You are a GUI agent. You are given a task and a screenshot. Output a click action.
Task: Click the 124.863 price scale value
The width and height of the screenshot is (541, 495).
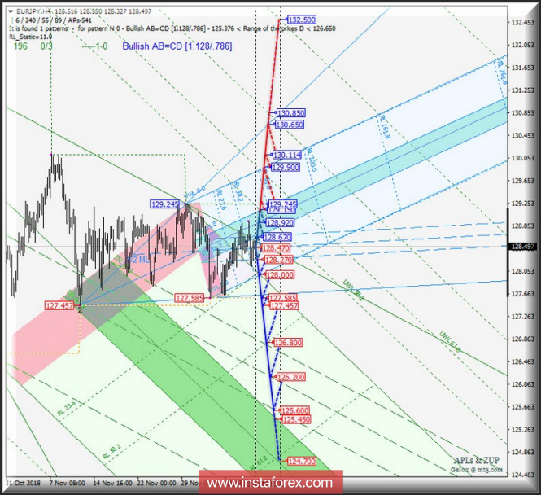[523, 452]
